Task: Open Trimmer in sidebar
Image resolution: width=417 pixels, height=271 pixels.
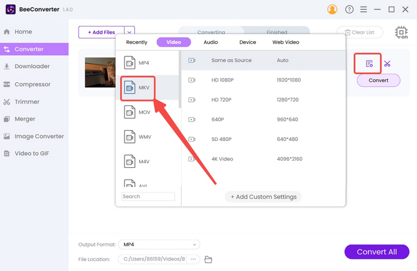Action: [x=34, y=102]
